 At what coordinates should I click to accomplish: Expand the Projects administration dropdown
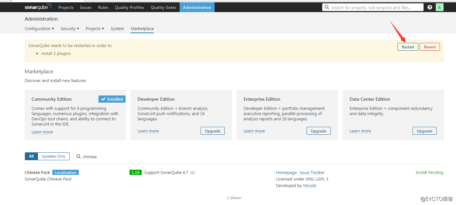(95, 29)
